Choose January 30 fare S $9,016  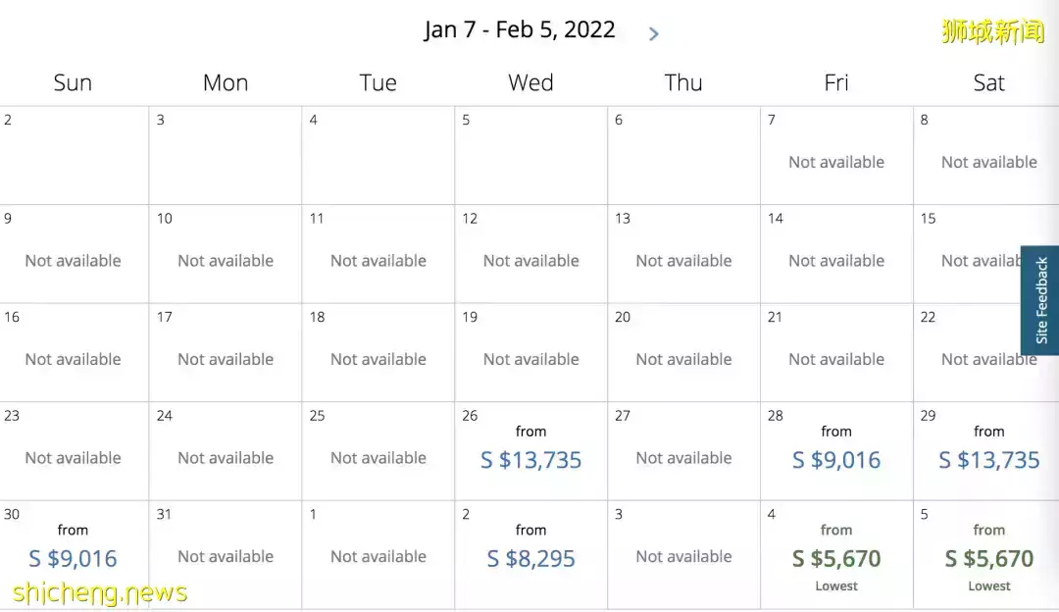[73, 559]
